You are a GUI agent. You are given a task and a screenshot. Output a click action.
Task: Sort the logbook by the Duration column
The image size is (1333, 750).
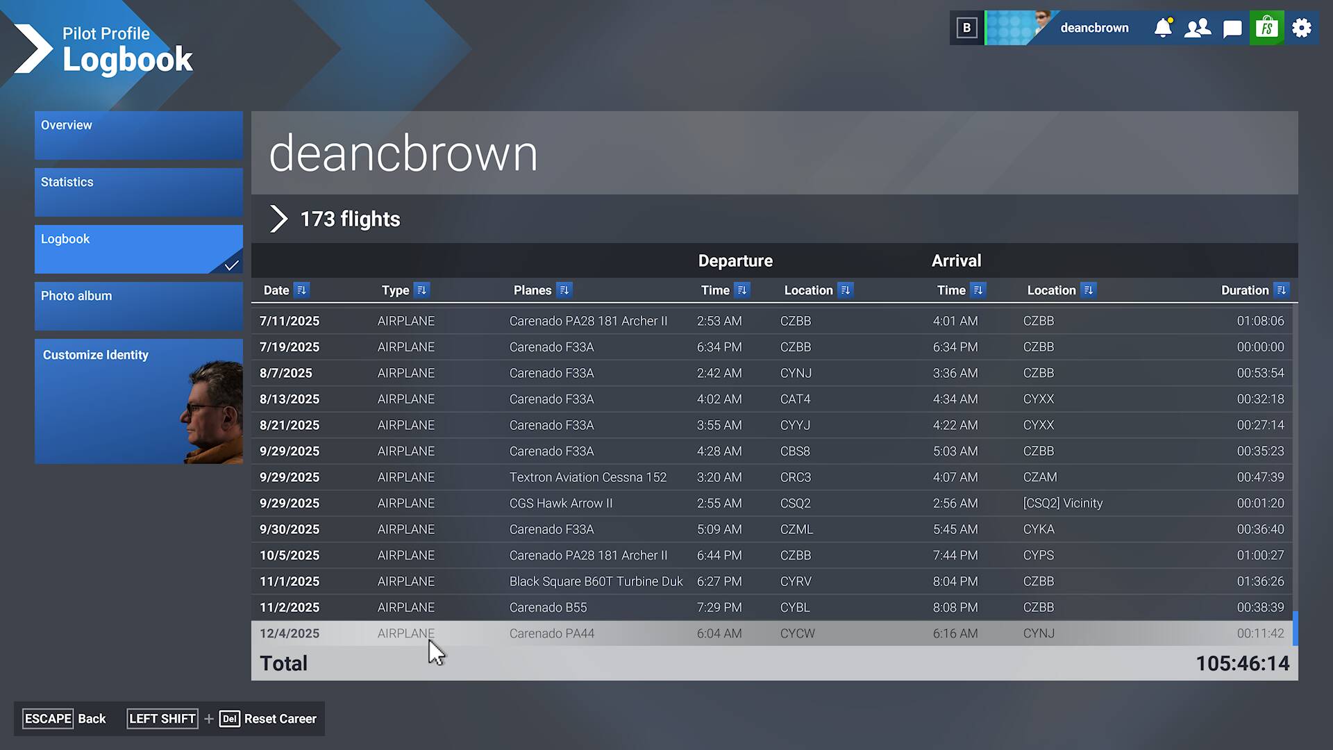(1282, 290)
